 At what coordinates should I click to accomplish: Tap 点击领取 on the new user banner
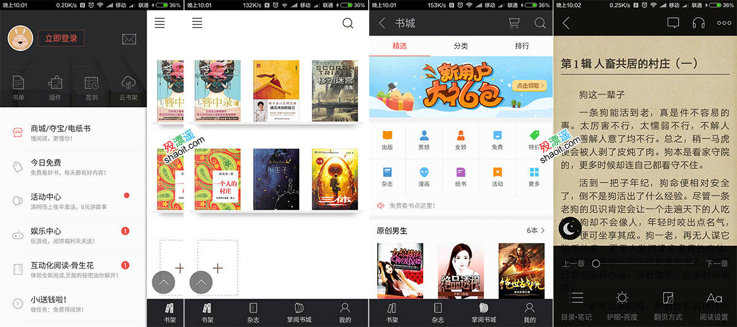(528, 86)
